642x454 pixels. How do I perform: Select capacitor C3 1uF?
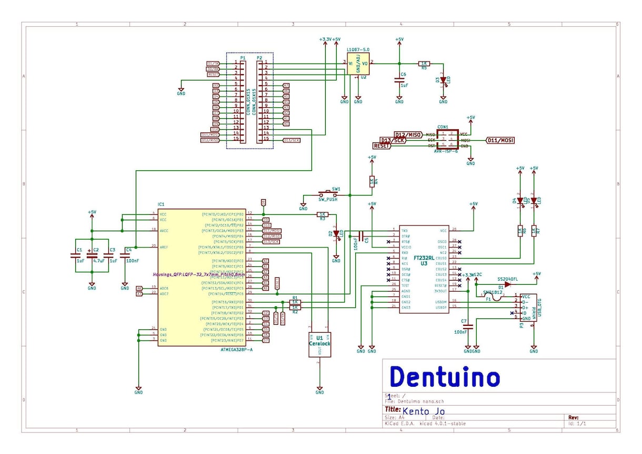tap(108, 255)
